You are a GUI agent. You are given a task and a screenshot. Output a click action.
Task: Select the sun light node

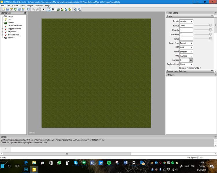[9, 19]
